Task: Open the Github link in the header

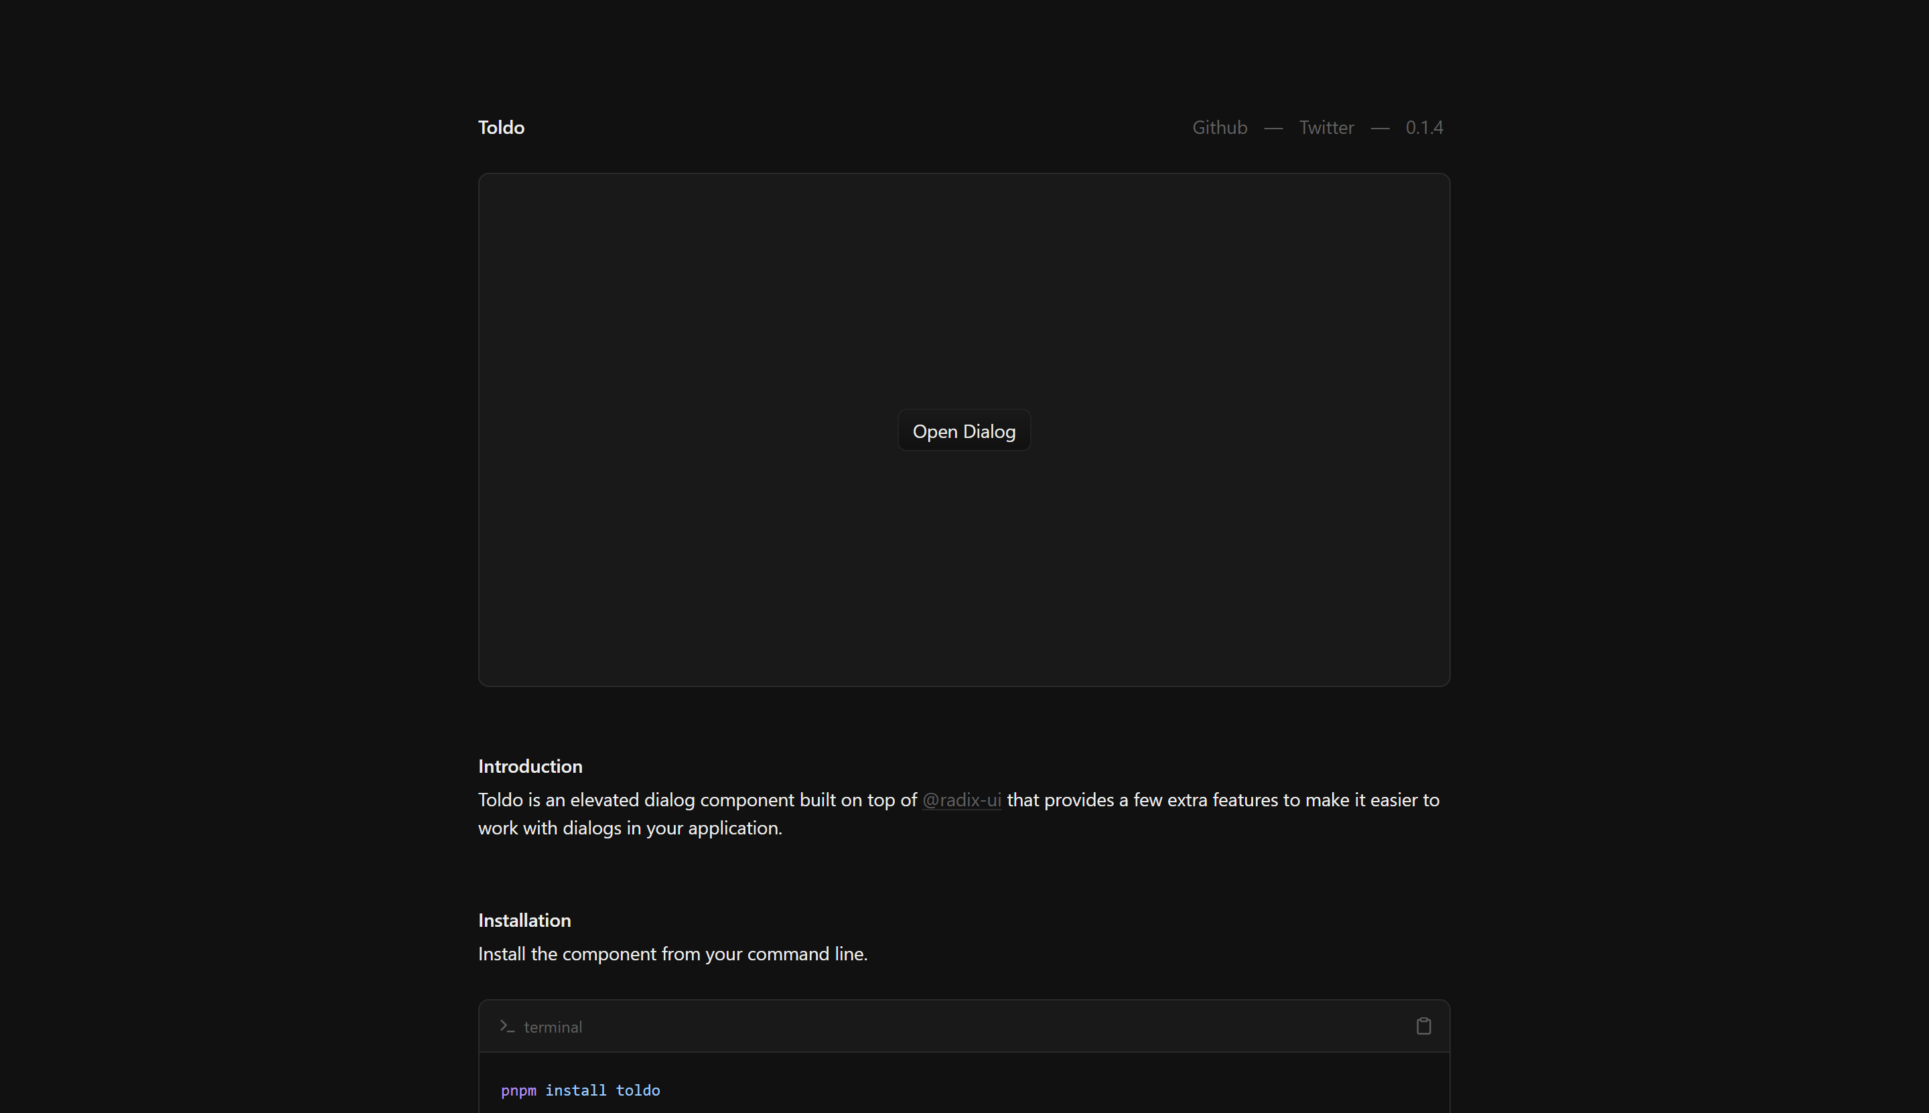Action: point(1220,128)
